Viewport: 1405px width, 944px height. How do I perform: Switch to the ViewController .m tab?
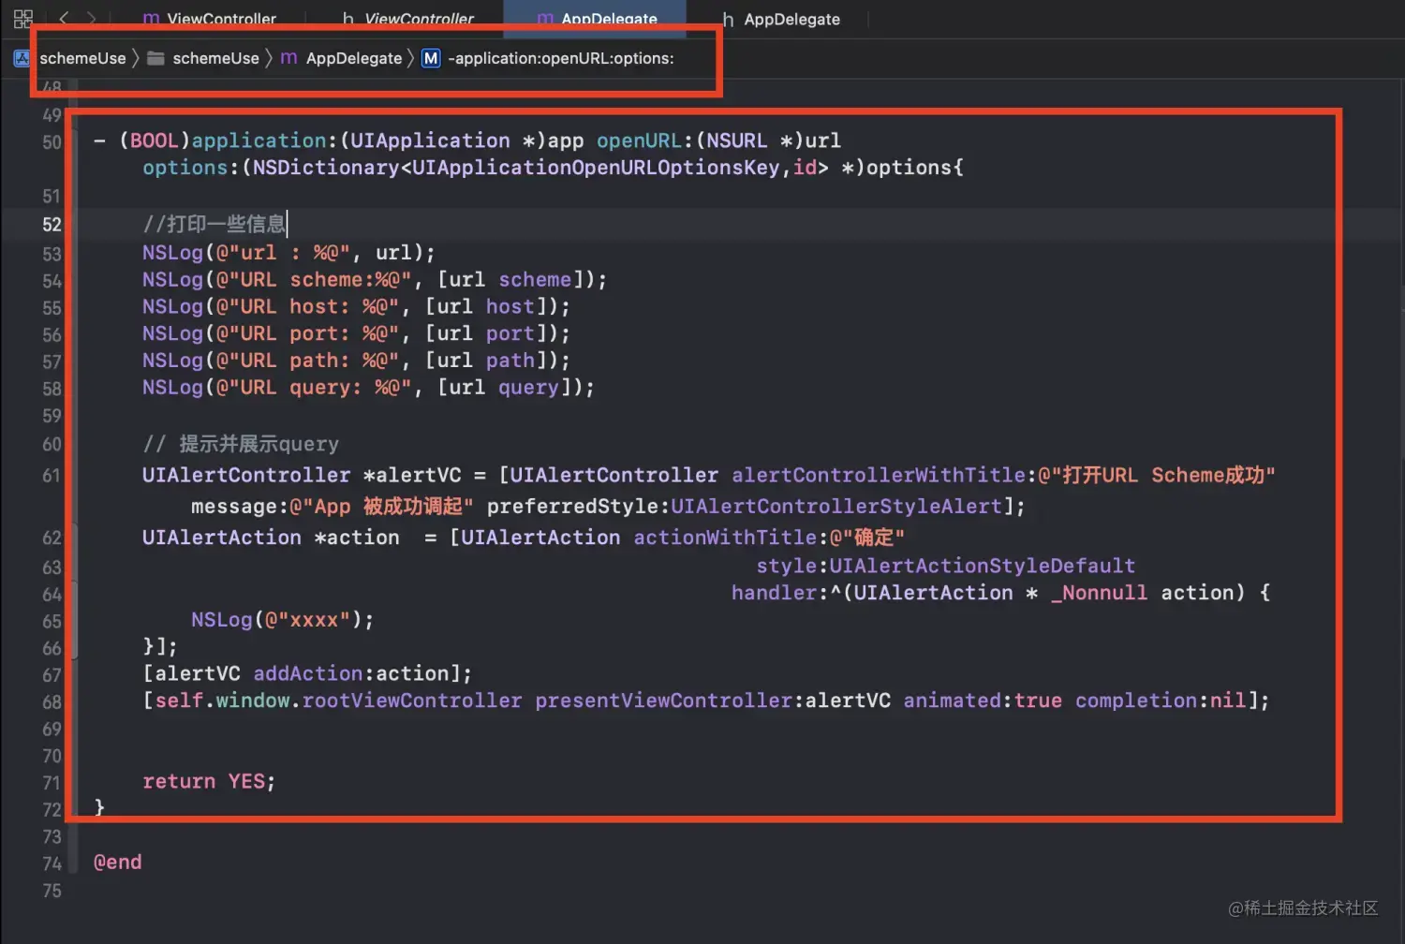coord(209,19)
